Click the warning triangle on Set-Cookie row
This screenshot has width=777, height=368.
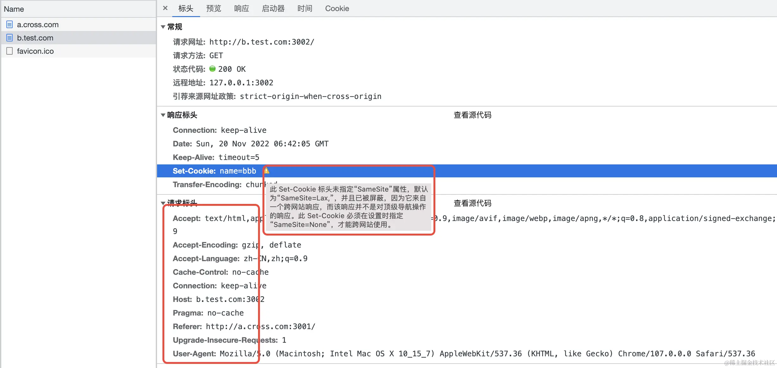tap(267, 171)
